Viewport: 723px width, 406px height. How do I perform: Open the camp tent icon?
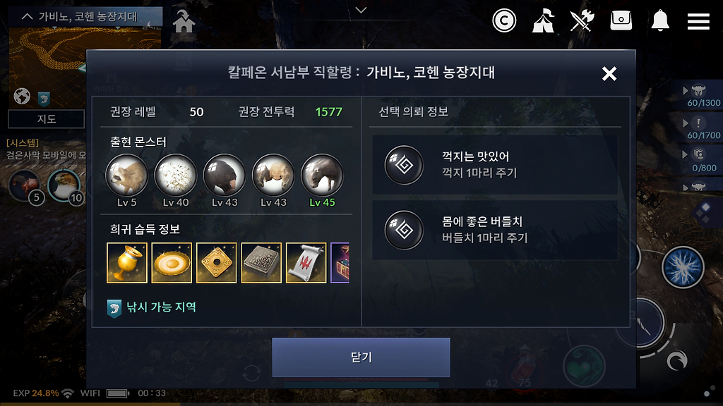click(543, 20)
